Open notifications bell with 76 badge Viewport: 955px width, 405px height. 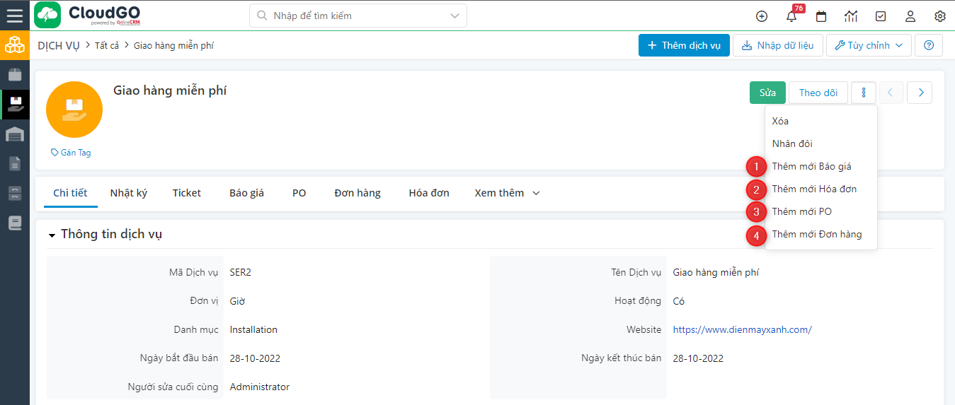point(791,16)
